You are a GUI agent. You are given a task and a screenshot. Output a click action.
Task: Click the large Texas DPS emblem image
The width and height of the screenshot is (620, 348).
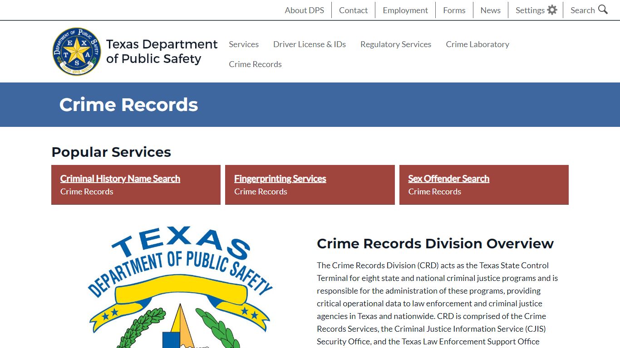[x=180, y=287]
